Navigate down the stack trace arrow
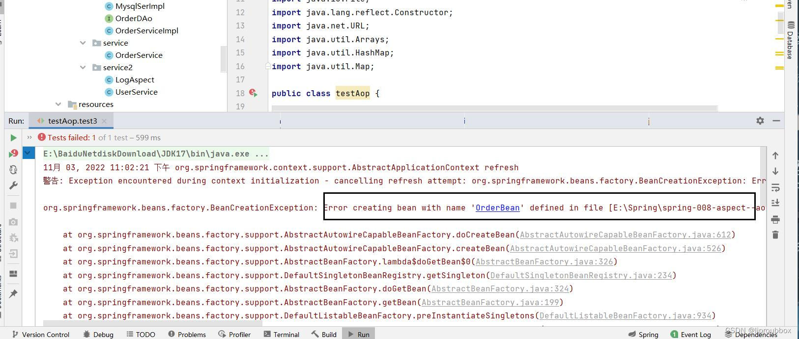 coord(775,171)
